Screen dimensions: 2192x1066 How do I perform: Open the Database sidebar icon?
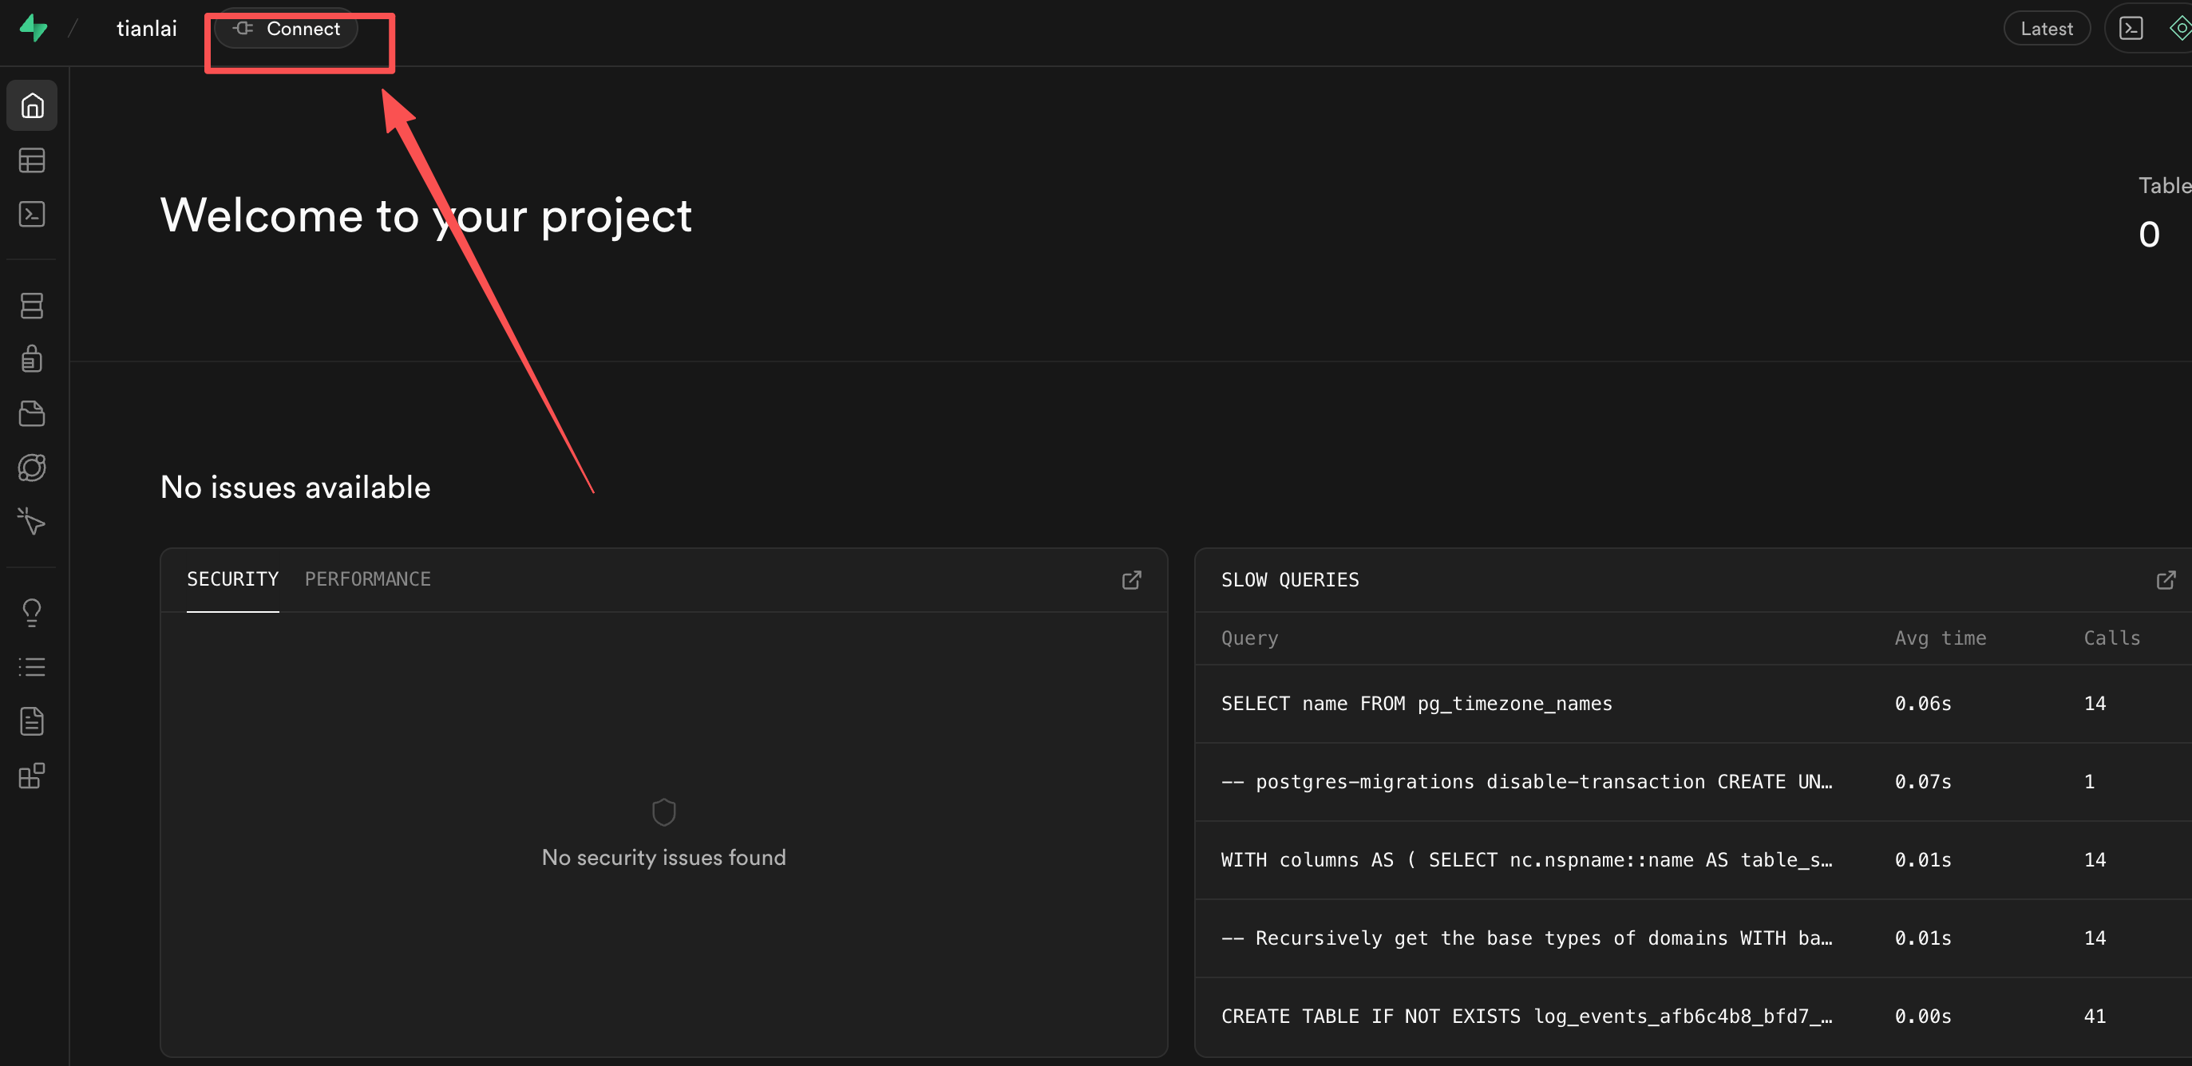pyautogui.click(x=31, y=306)
